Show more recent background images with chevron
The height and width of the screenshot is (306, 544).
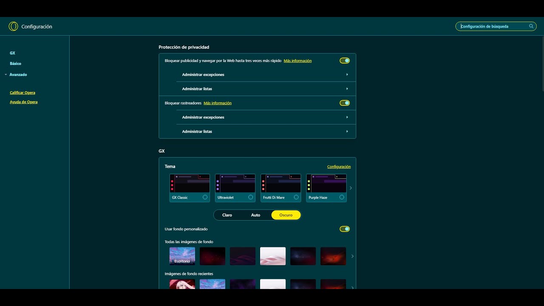coord(352,288)
